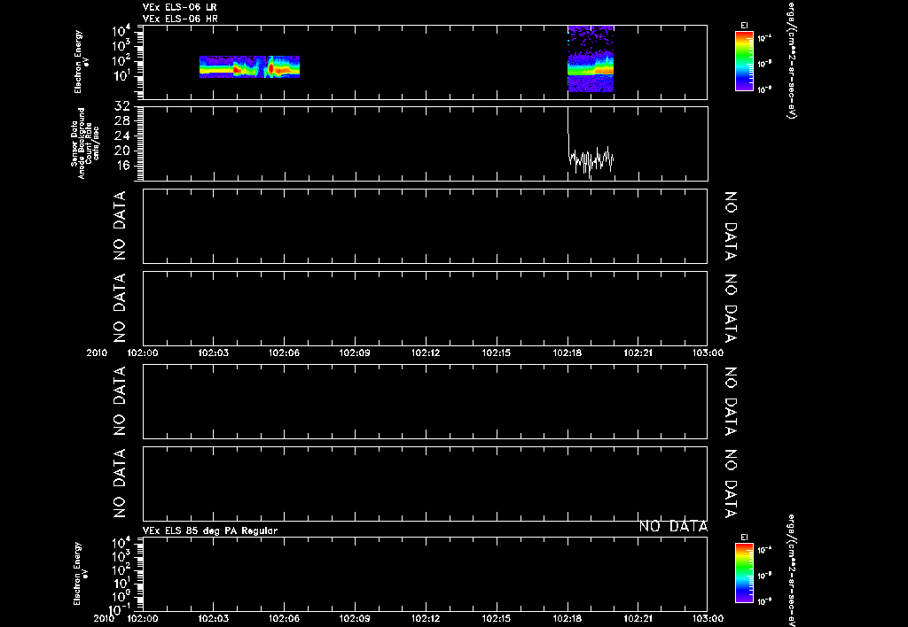Click '102:15' on the bottom time axis

click(x=497, y=618)
